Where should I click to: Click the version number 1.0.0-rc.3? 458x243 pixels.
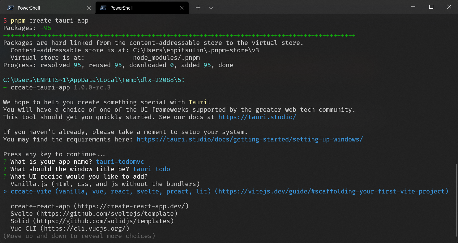[92, 87]
